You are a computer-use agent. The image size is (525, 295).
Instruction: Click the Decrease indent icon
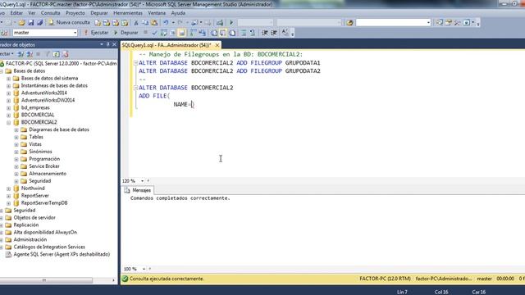(x=264, y=33)
